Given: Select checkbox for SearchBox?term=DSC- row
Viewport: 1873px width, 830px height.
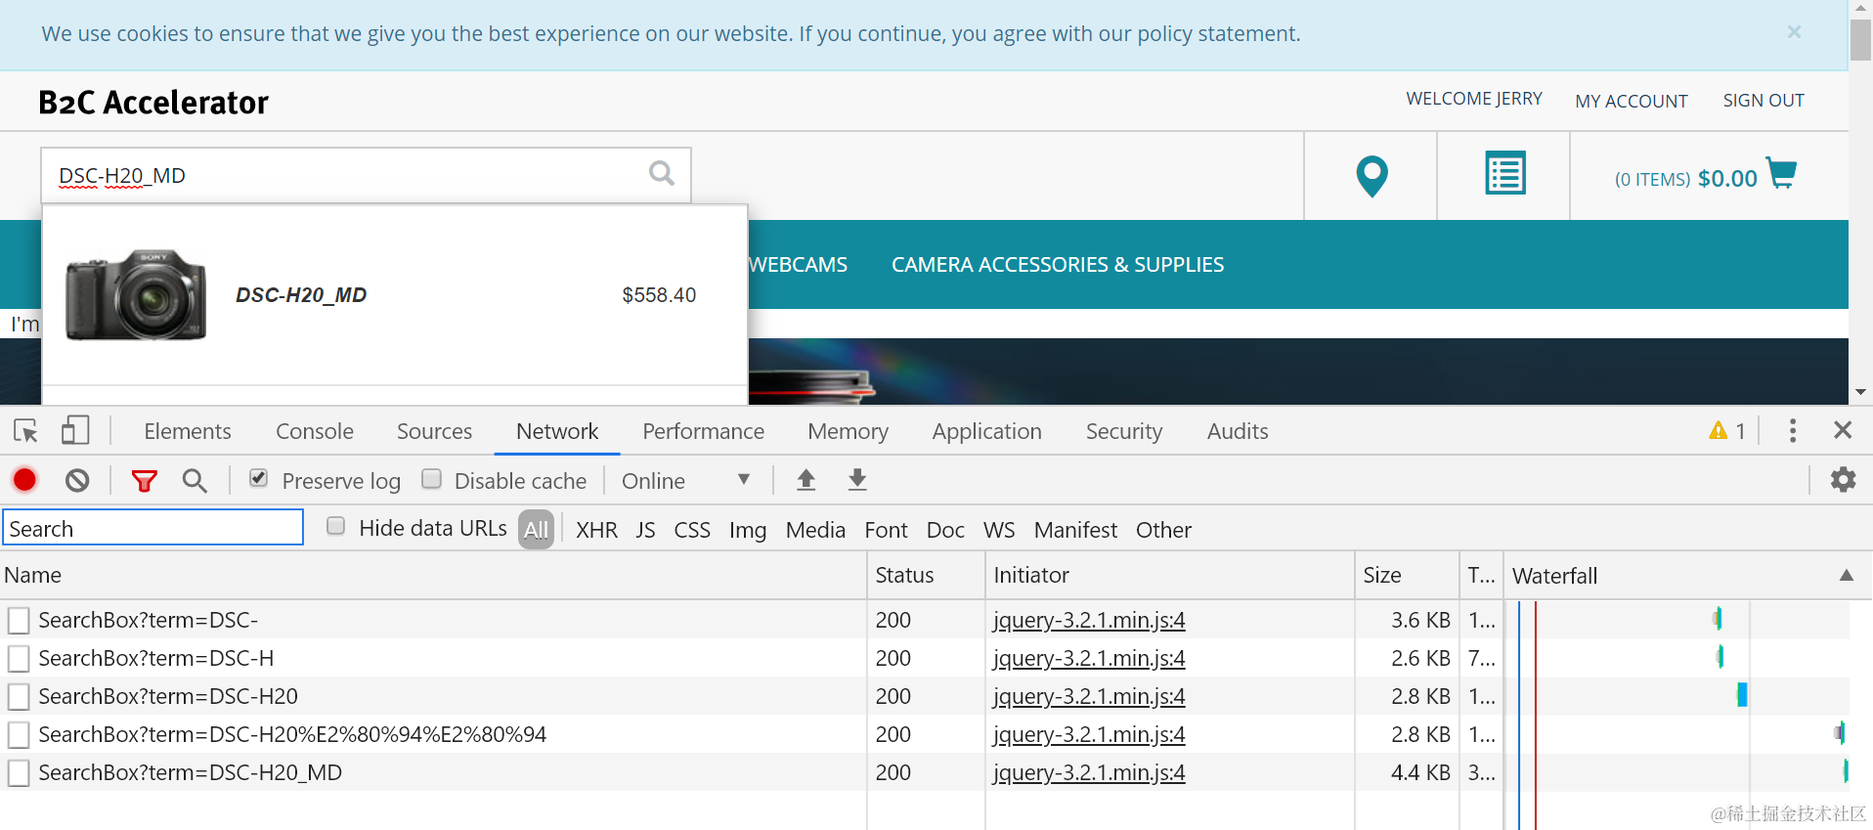Looking at the screenshot, I should [19, 620].
